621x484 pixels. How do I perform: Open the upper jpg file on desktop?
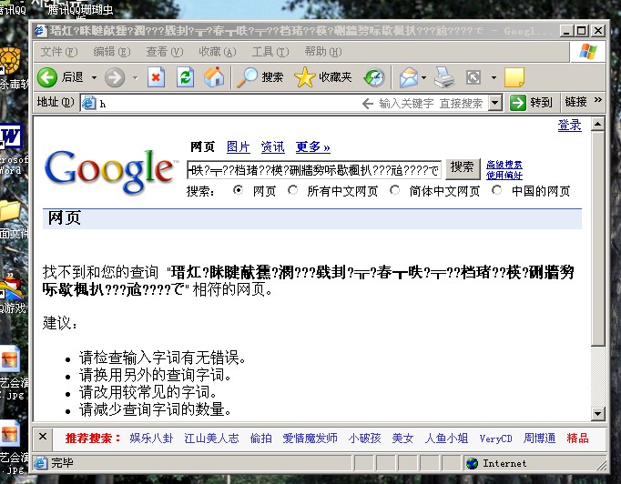9,360
